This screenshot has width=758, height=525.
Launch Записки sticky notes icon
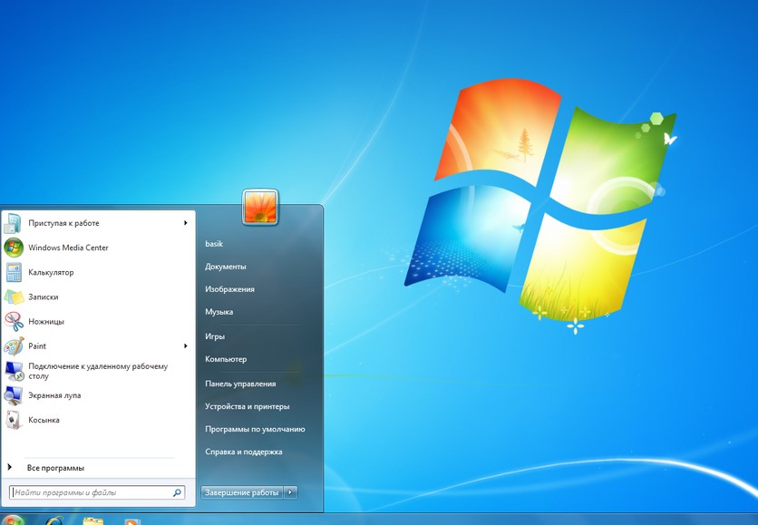(14, 297)
